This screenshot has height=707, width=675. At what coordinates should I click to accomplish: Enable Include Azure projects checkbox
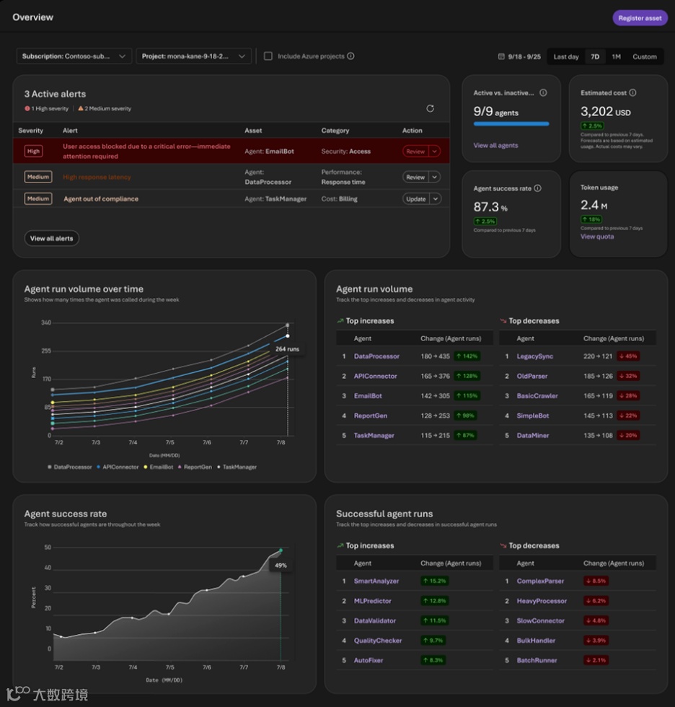coord(268,56)
